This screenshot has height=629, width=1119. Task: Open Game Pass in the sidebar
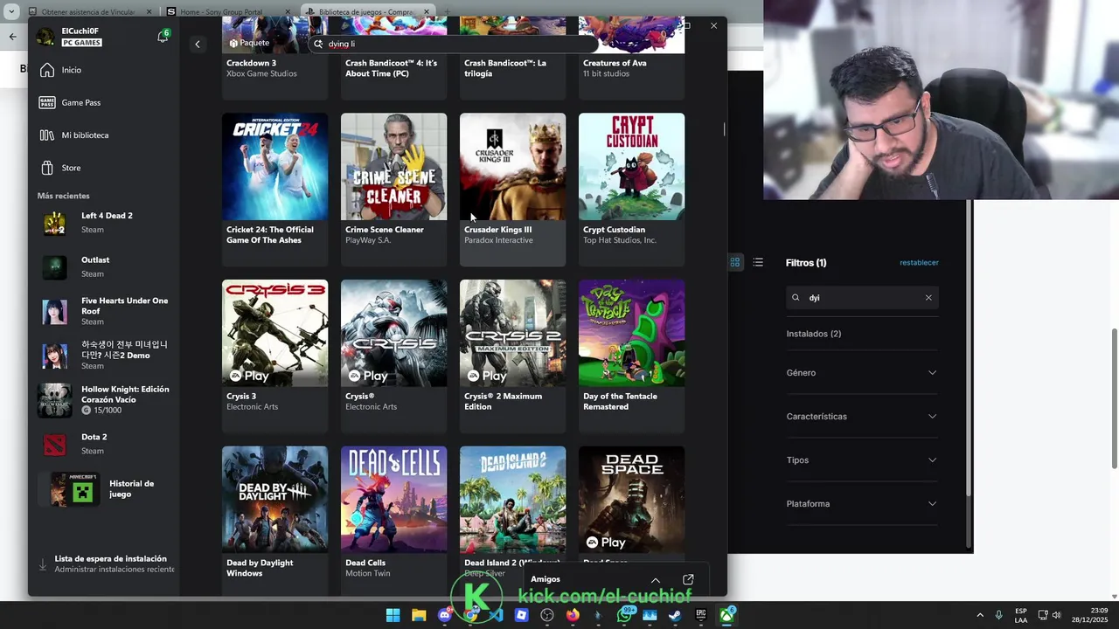point(103,102)
